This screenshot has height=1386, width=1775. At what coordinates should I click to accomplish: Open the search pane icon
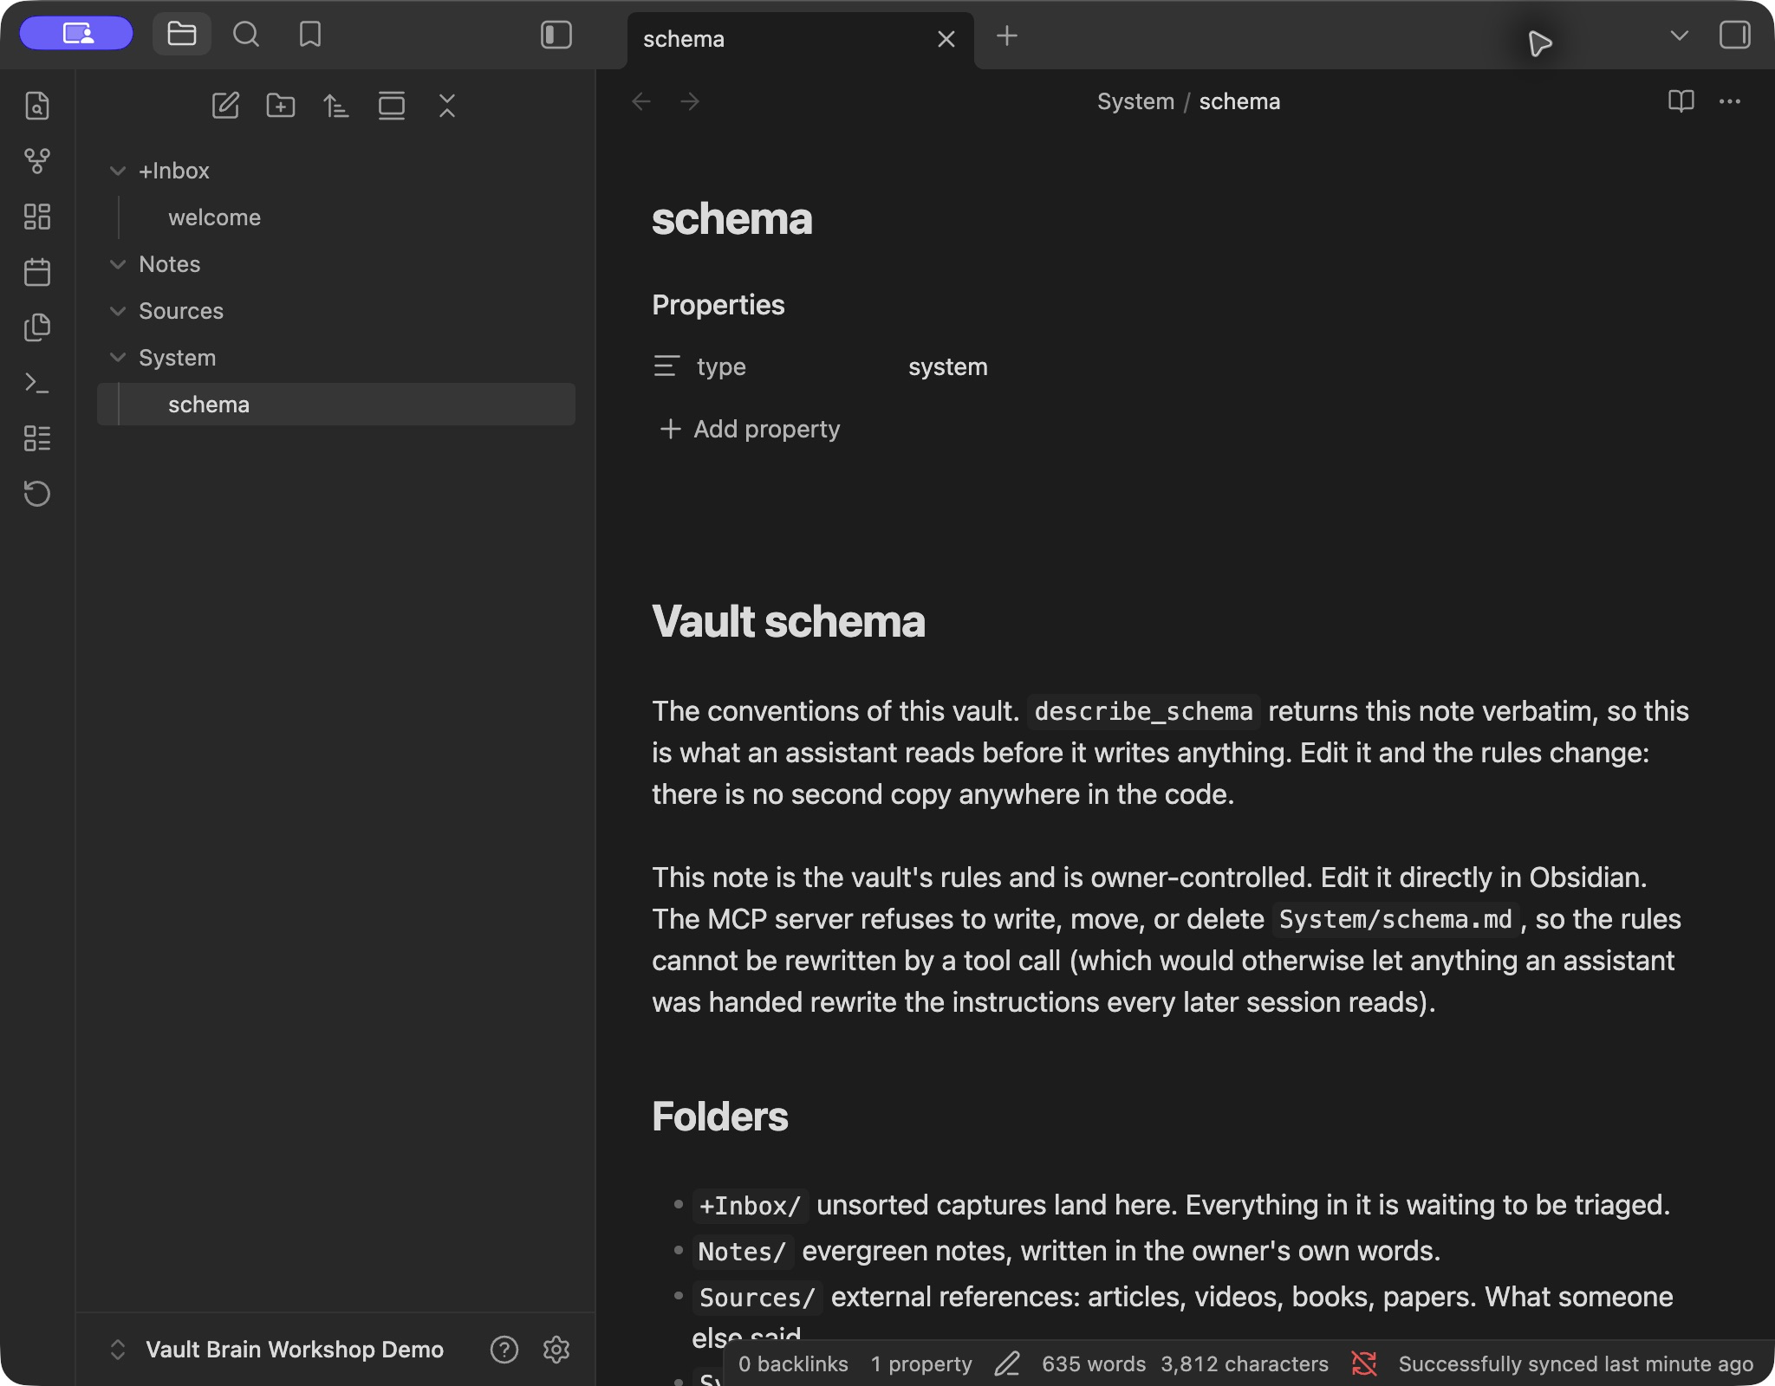(246, 35)
